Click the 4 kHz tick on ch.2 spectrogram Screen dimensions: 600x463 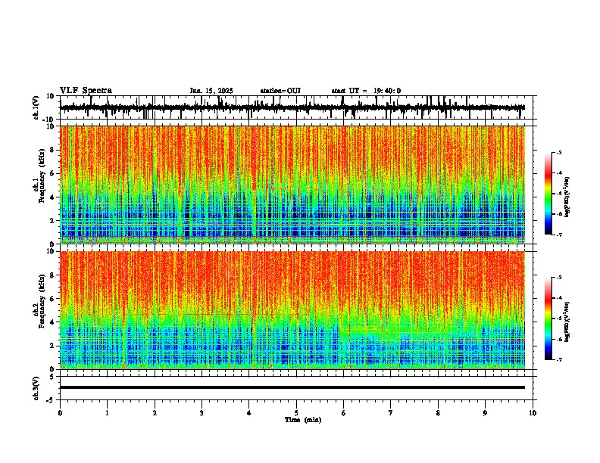coord(52,322)
